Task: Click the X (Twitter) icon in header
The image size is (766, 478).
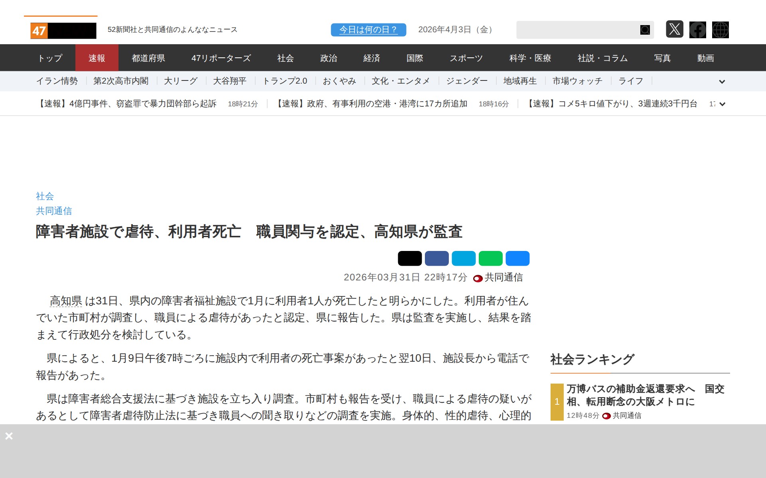Action: (674, 29)
